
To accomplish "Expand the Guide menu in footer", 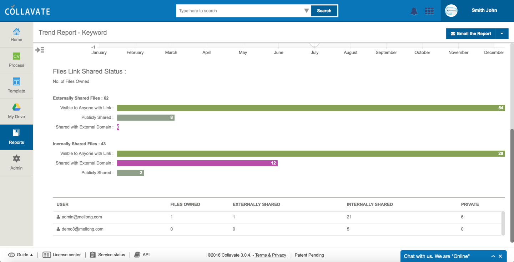I will (x=21, y=255).
